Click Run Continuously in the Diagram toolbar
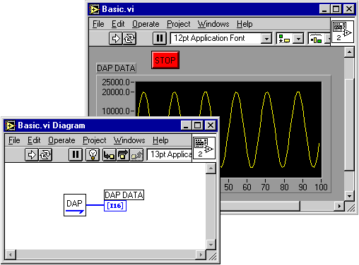 coord(45,155)
